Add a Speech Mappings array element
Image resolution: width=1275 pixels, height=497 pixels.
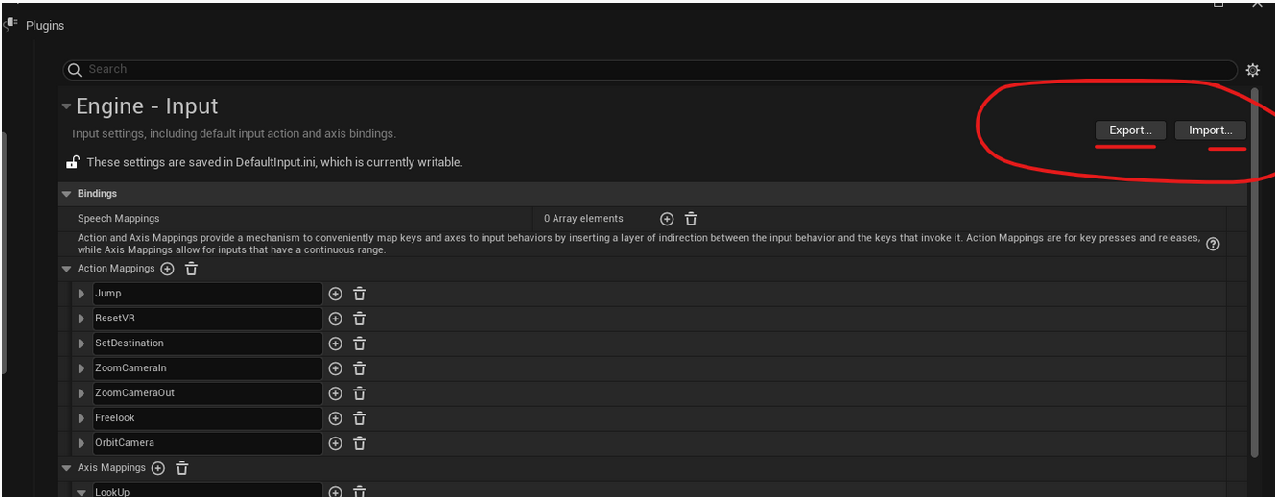coord(667,219)
